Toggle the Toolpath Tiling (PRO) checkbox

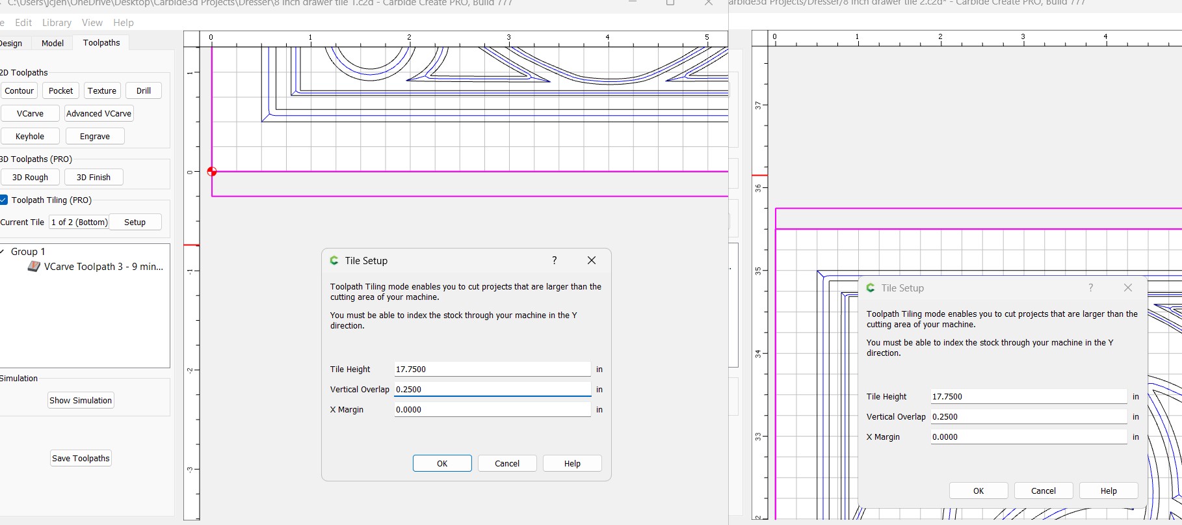pos(4,200)
